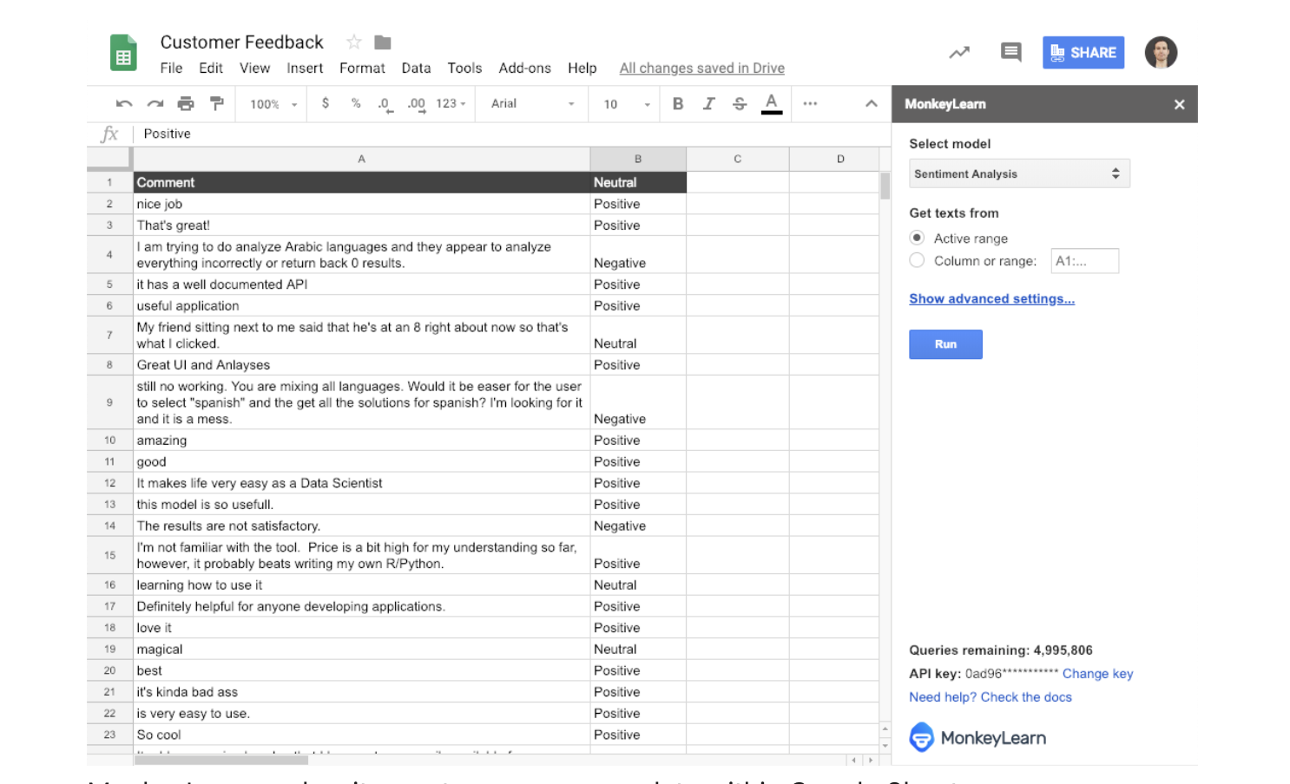Open the Data menu

pyautogui.click(x=416, y=68)
